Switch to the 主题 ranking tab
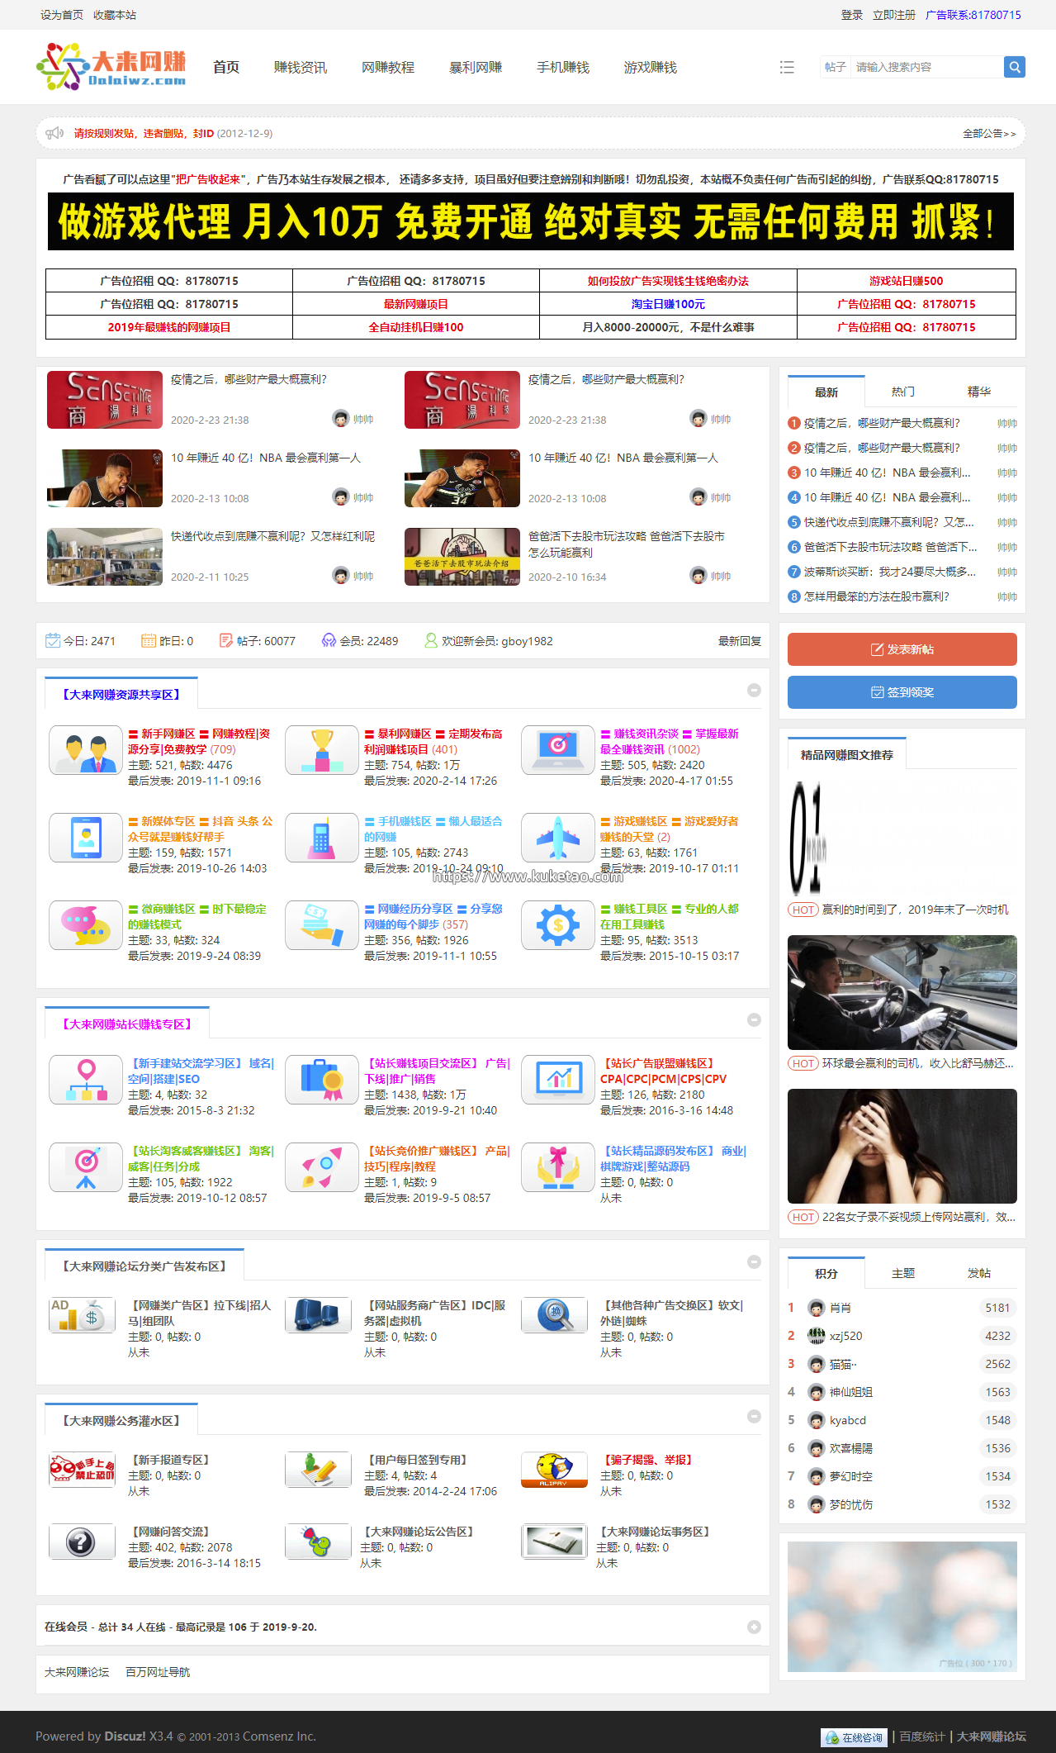The height and width of the screenshot is (1753, 1056). click(x=903, y=1273)
